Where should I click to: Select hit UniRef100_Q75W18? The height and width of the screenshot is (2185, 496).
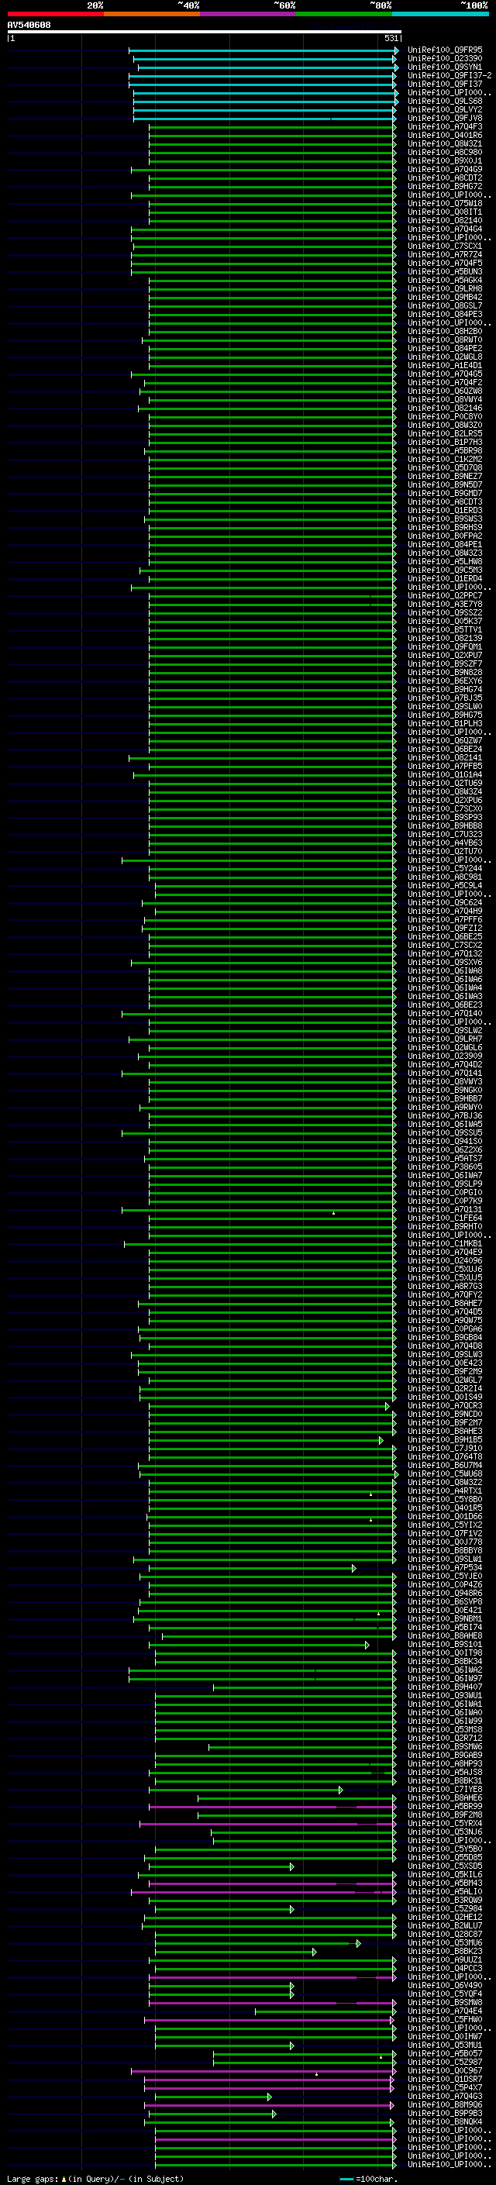(x=445, y=204)
